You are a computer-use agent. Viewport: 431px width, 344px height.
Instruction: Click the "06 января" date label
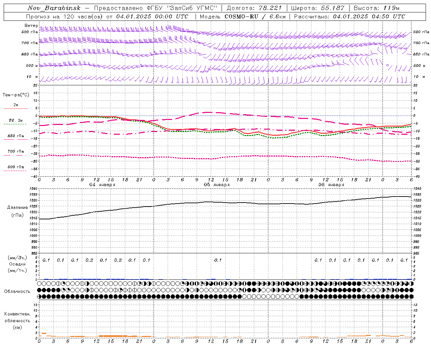(x=331, y=184)
